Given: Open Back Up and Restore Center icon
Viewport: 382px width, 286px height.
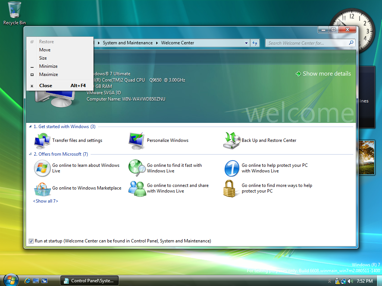Looking at the screenshot, I should tap(232, 141).
